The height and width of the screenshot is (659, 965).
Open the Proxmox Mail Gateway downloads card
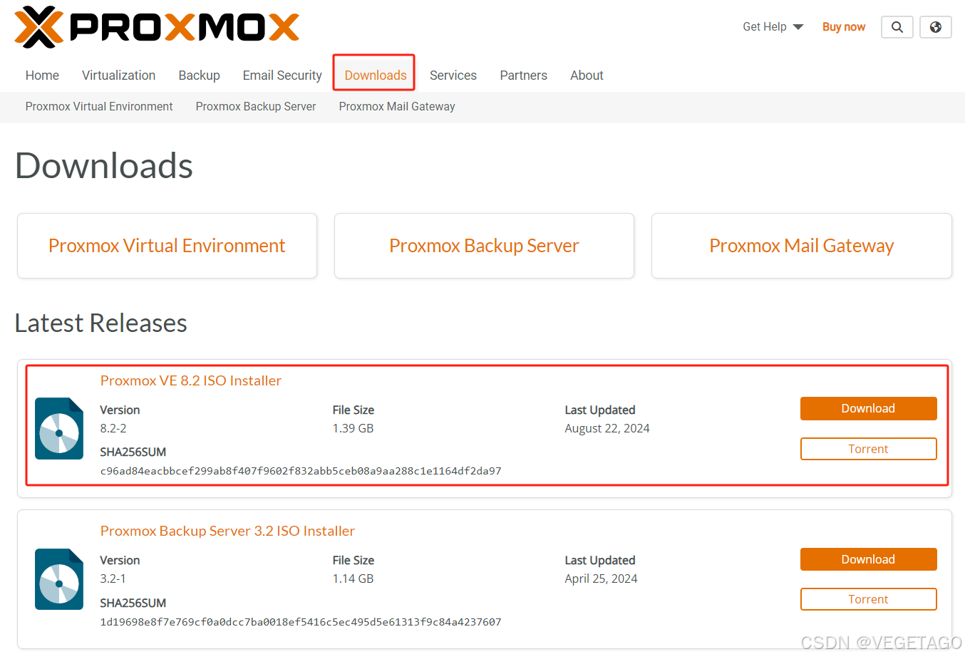point(801,246)
